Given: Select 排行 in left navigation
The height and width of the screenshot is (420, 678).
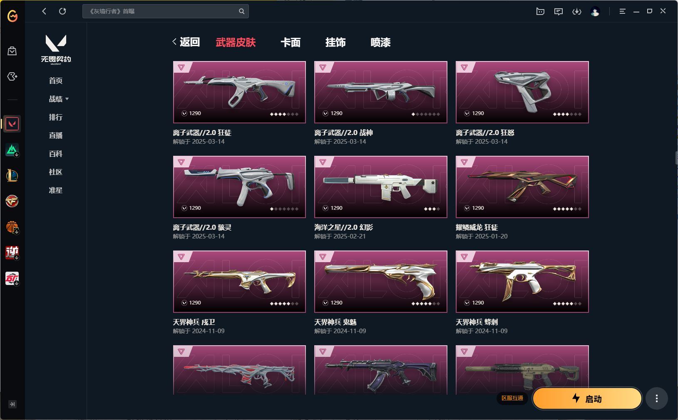Looking at the screenshot, I should pos(56,117).
